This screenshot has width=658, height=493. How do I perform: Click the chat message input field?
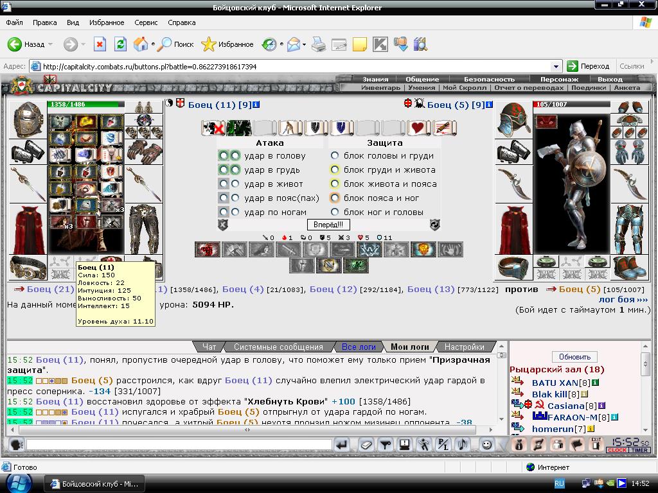pyautogui.click(x=179, y=444)
